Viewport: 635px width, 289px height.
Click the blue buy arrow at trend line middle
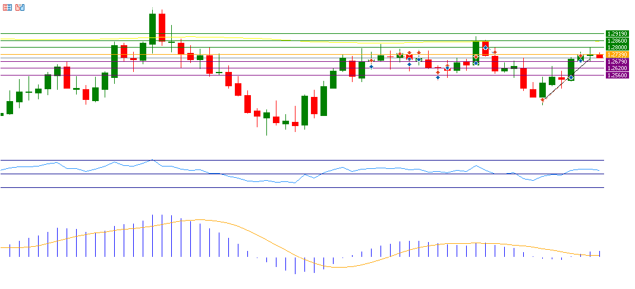point(571,78)
